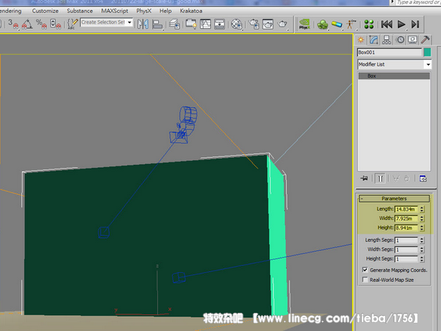The width and height of the screenshot is (441, 331).
Task: Open the Create Selection Set dropdown
Action: pyautogui.click(x=129, y=22)
